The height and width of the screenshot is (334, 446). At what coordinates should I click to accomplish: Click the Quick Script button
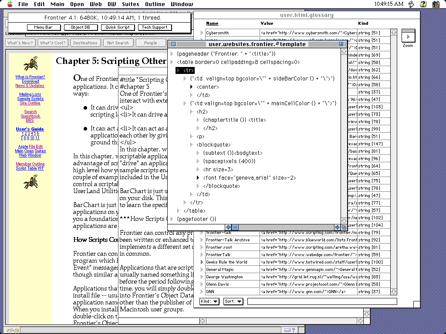[x=117, y=27]
